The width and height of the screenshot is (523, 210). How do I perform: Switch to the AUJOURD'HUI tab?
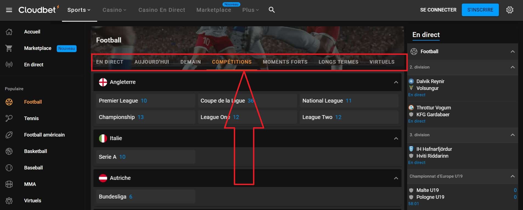[x=152, y=62]
